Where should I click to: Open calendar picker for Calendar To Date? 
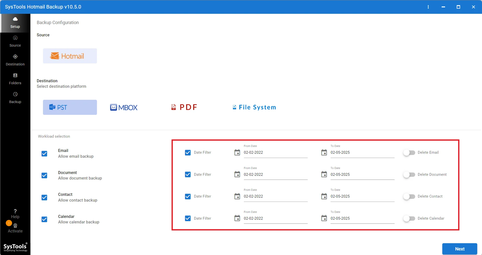(x=324, y=218)
